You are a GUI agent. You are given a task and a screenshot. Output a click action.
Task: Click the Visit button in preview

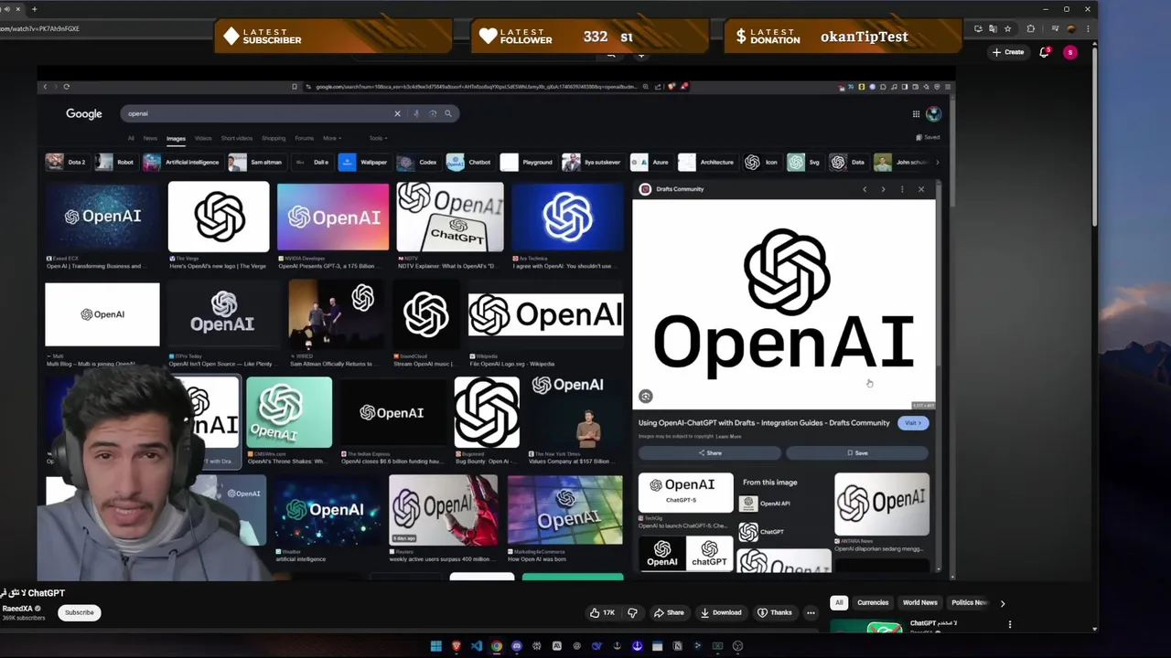tap(913, 423)
